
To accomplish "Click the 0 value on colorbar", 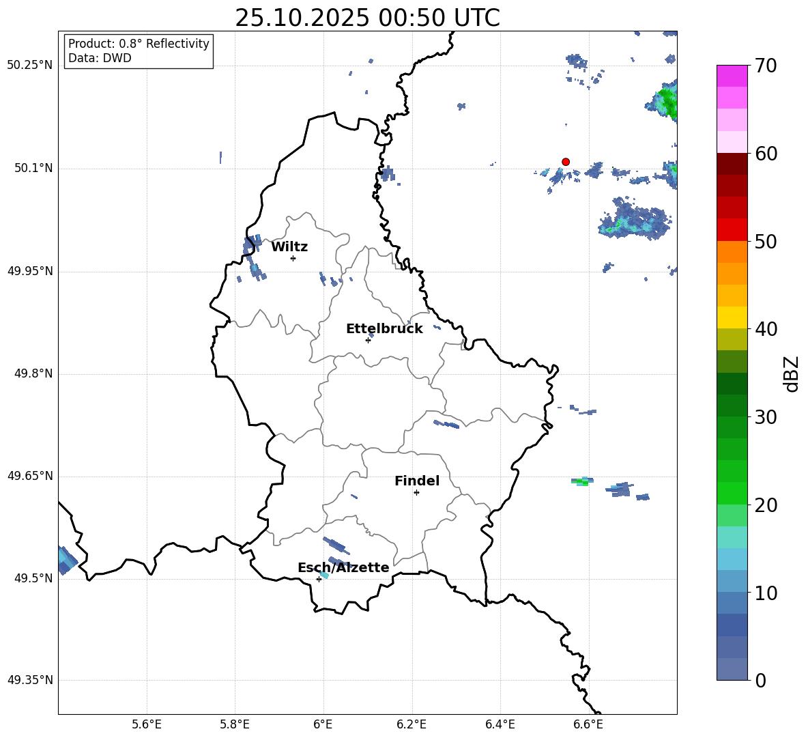I will (x=760, y=681).
